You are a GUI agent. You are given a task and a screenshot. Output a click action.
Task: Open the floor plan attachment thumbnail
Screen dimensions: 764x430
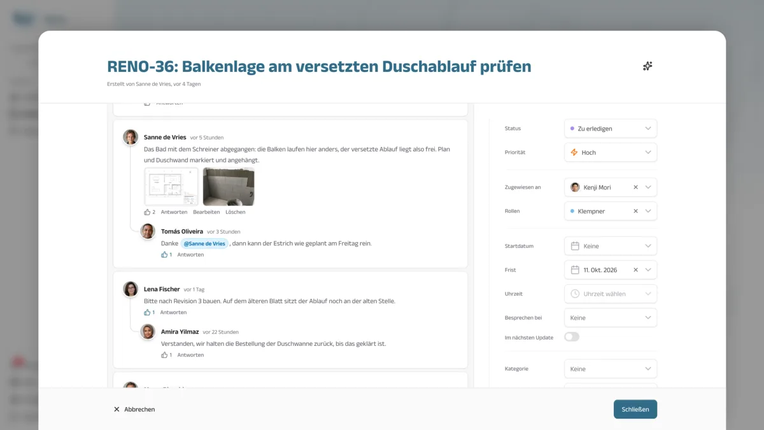click(171, 187)
